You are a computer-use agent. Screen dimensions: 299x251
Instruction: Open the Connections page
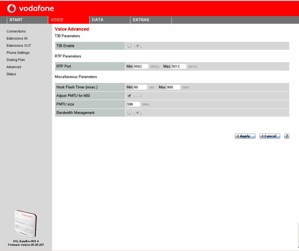pyautogui.click(x=16, y=31)
